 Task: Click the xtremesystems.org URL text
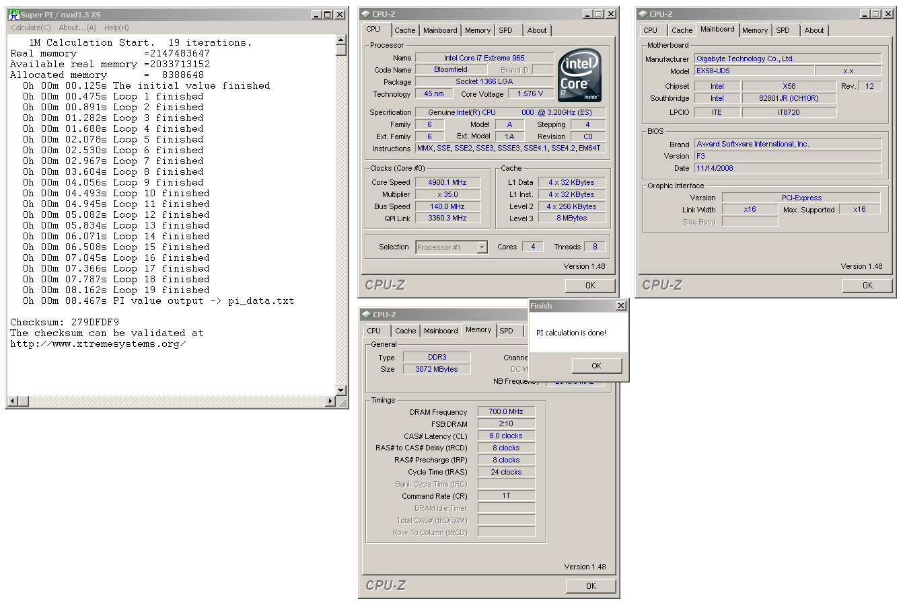point(98,343)
